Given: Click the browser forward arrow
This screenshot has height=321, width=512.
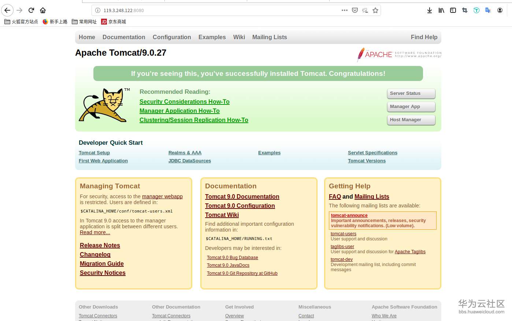Looking at the screenshot, I should coord(20,10).
